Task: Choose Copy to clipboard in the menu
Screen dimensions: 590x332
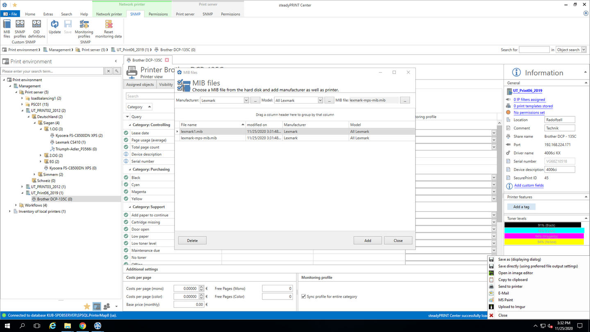Action: 513,280
